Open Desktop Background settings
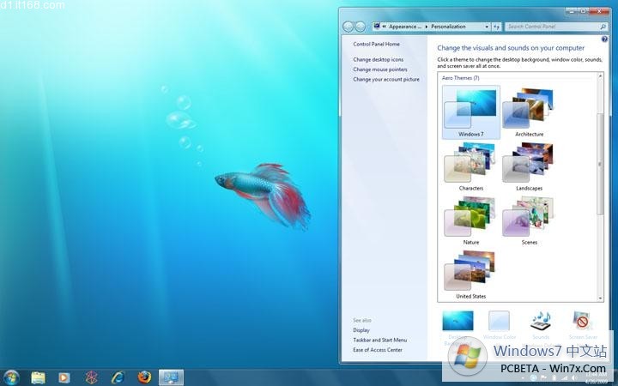This screenshot has width=618, height=386. (457, 321)
